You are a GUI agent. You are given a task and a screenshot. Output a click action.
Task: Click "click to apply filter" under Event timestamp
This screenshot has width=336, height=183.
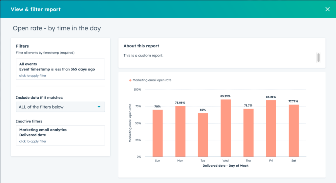point(33,75)
